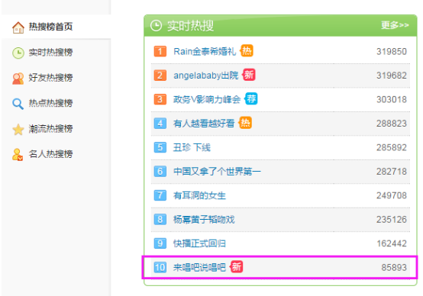Click the star icon for 潮流热搜榜
Image resolution: width=423 pixels, height=296 pixels.
point(18,130)
